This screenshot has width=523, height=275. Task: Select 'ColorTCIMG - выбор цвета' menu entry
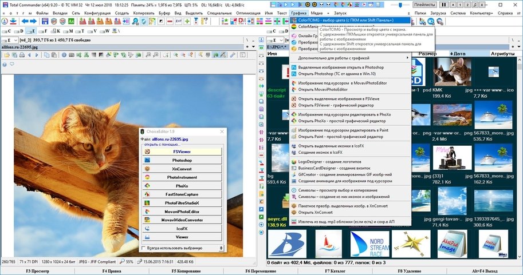tap(350, 20)
